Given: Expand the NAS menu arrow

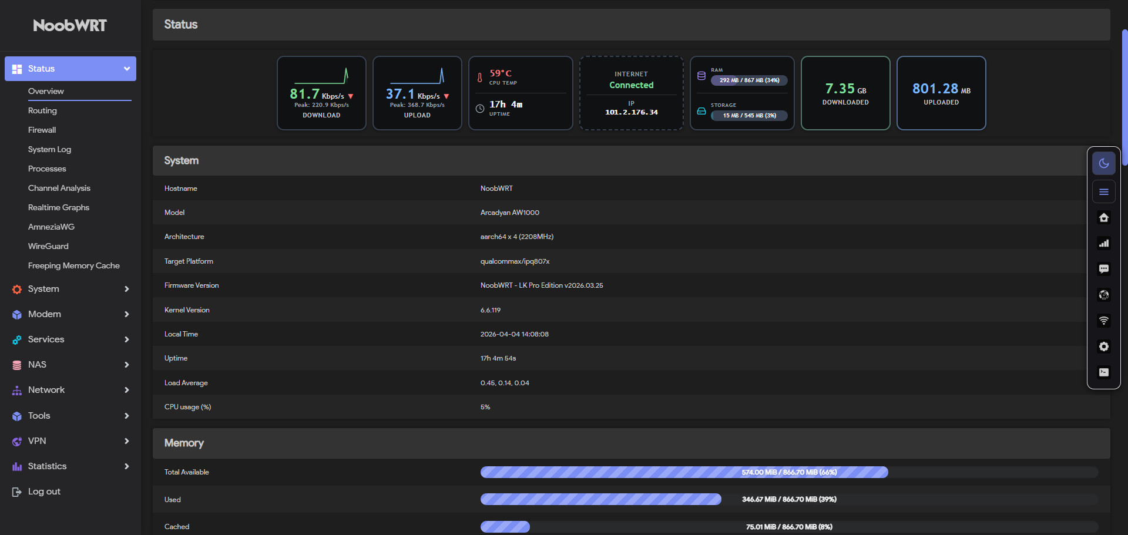Looking at the screenshot, I should [126, 365].
